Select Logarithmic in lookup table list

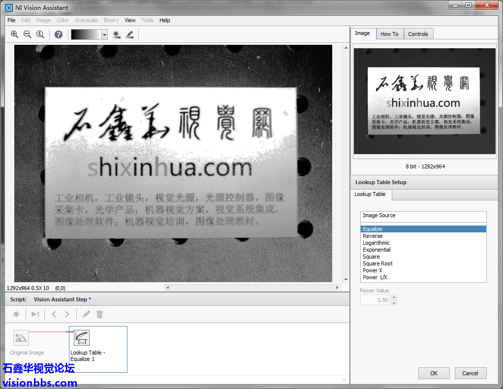376,243
